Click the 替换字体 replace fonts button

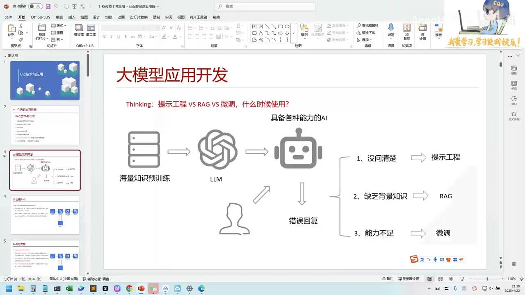(x=366, y=33)
